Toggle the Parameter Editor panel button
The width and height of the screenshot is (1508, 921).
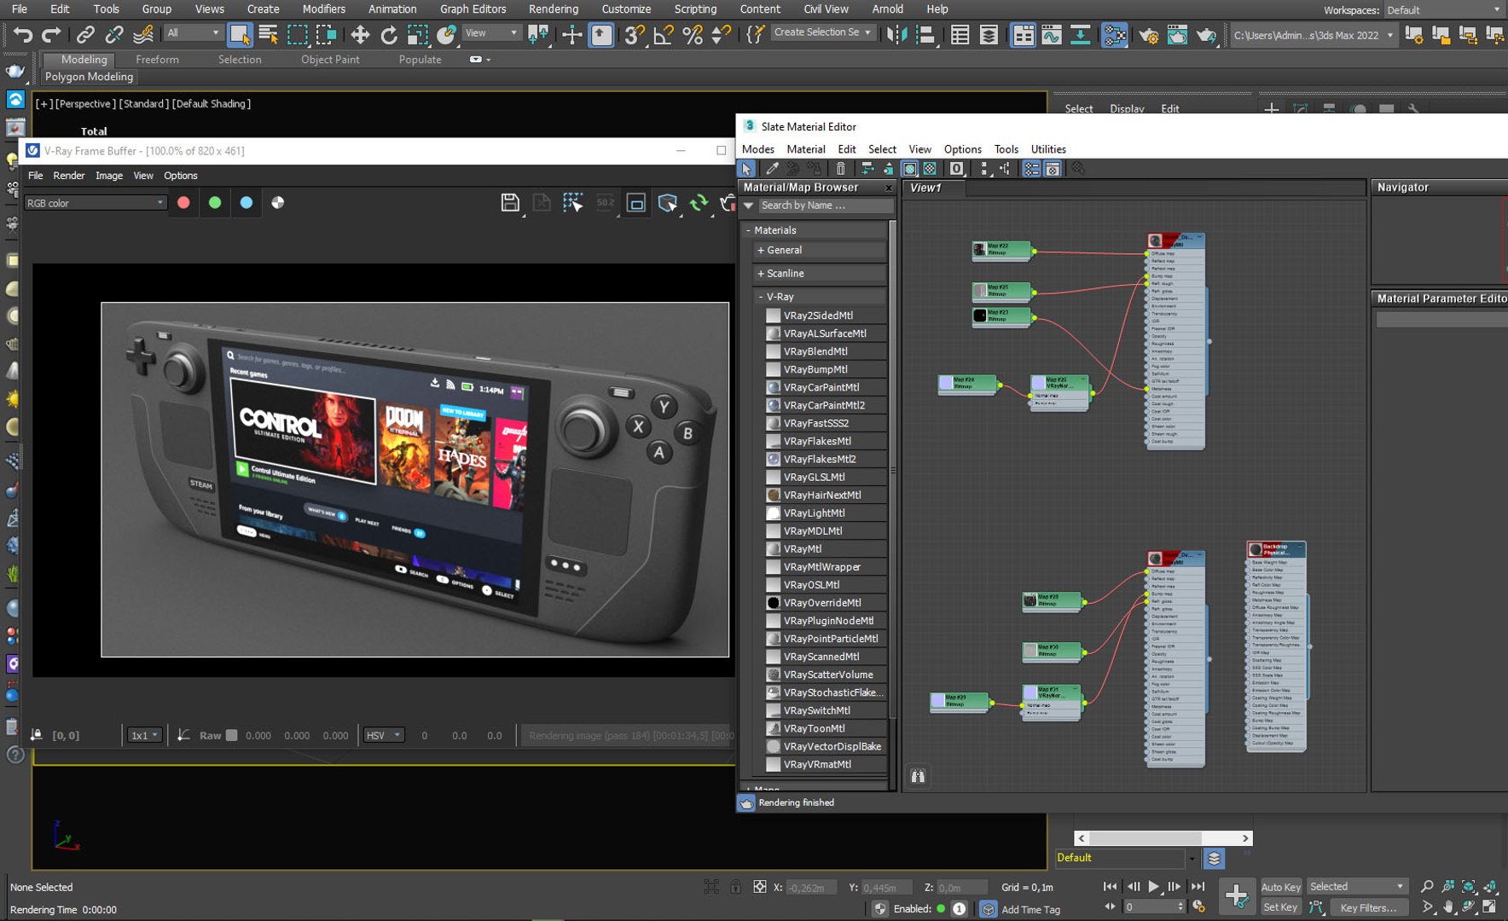[x=1053, y=169]
